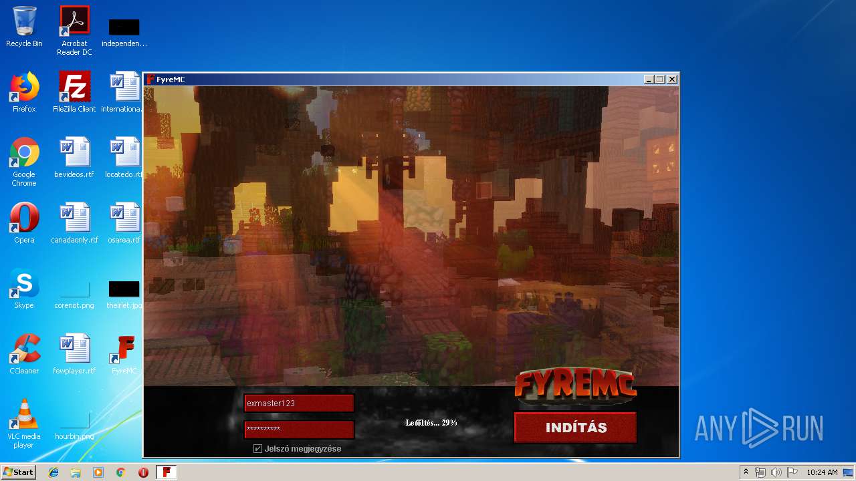Maximize the FyreMC window
856x481 pixels.
tap(659, 79)
